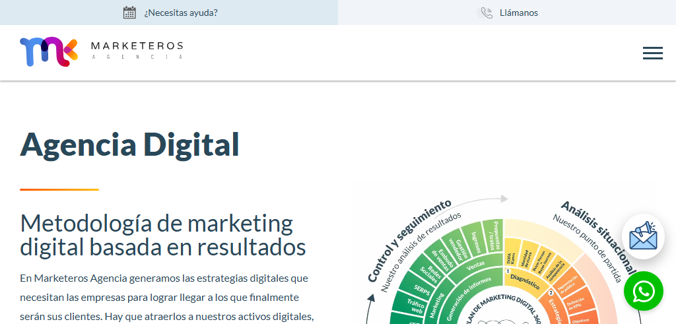Click the colorful mk logo icon
676x324 pixels.
[x=49, y=51]
